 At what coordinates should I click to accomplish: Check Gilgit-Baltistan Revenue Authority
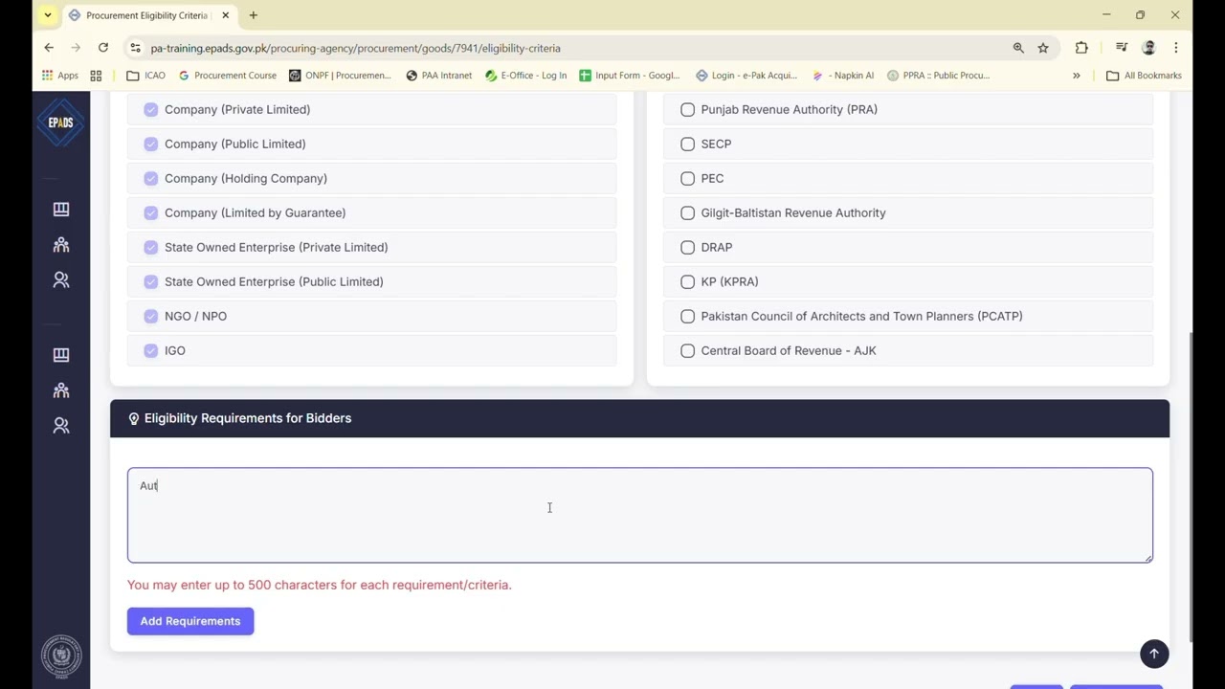(687, 212)
